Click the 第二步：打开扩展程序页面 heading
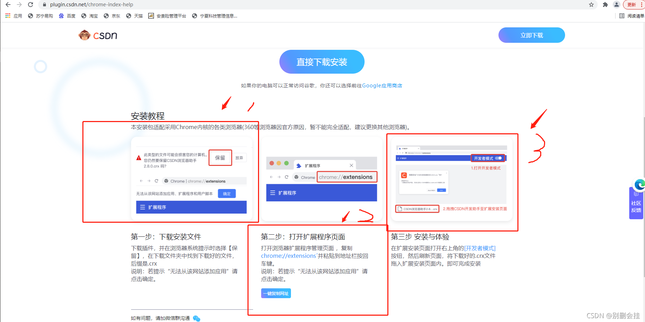The image size is (645, 322). 303,237
